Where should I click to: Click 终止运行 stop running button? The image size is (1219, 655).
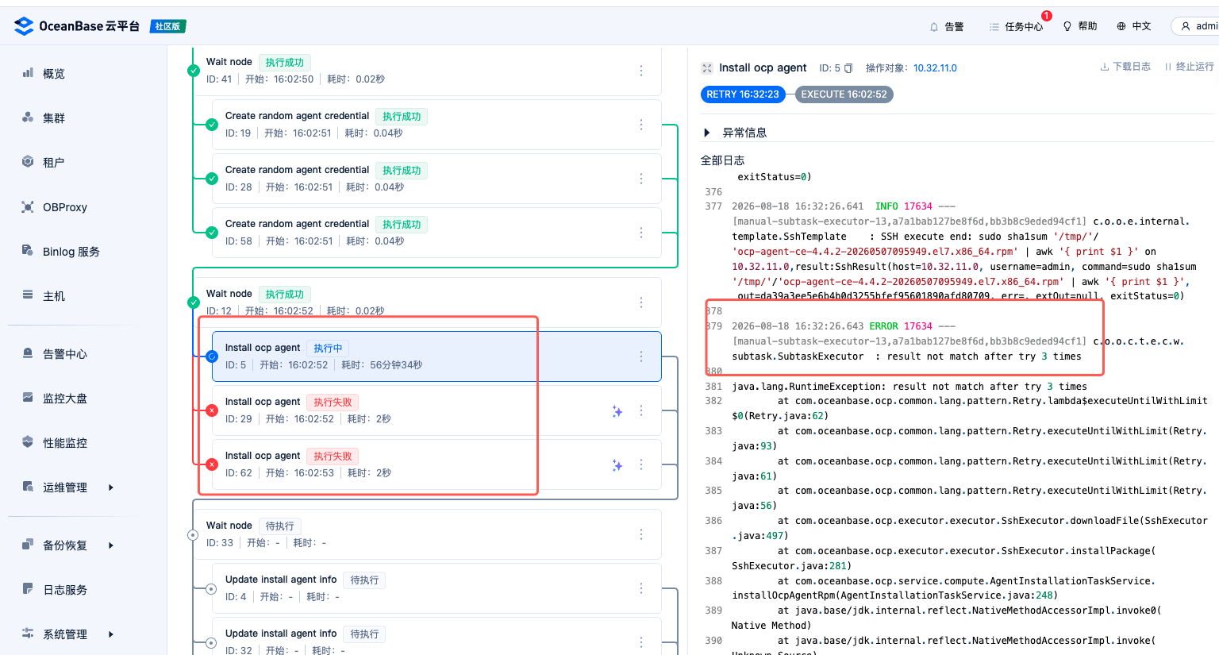click(x=1189, y=67)
